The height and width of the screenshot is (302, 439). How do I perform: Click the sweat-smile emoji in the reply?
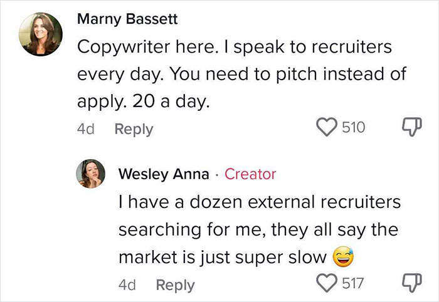342,258
